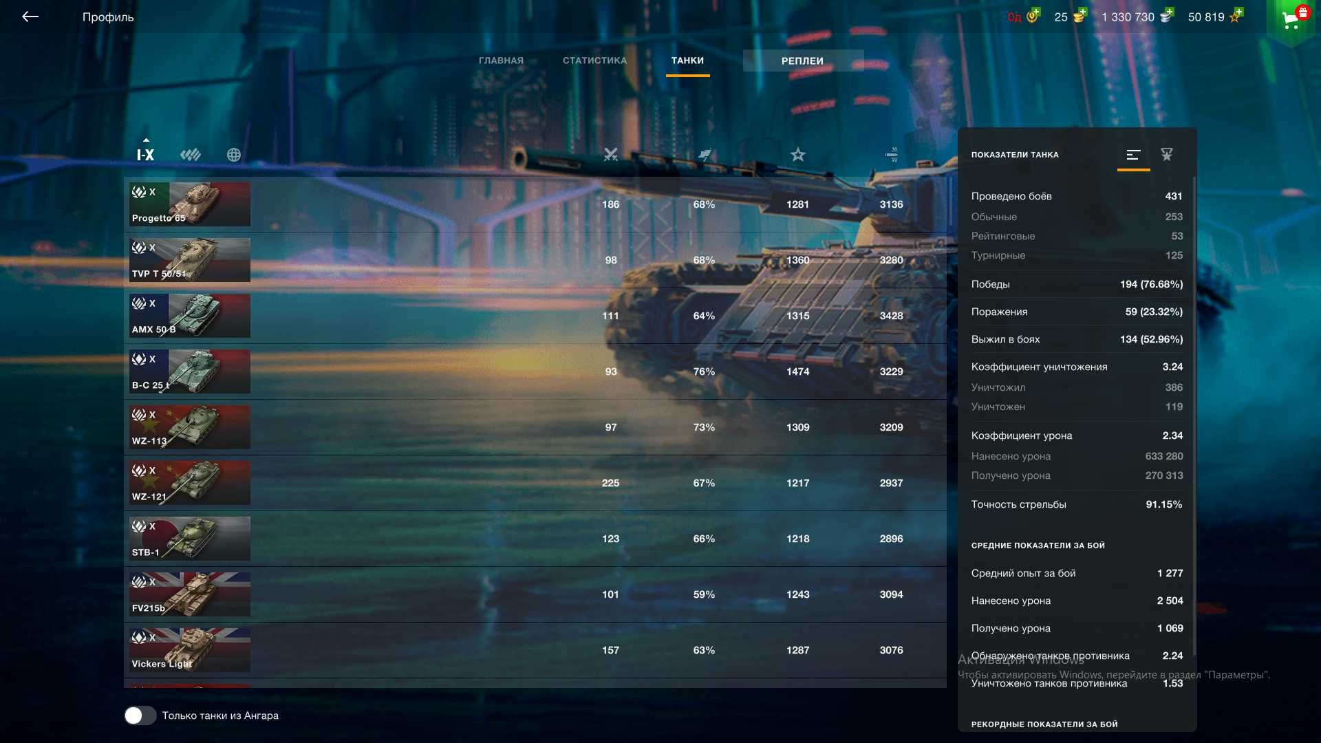Select the TVP T 50/51 tank row
Screen dimensions: 1321x743
click(x=535, y=260)
